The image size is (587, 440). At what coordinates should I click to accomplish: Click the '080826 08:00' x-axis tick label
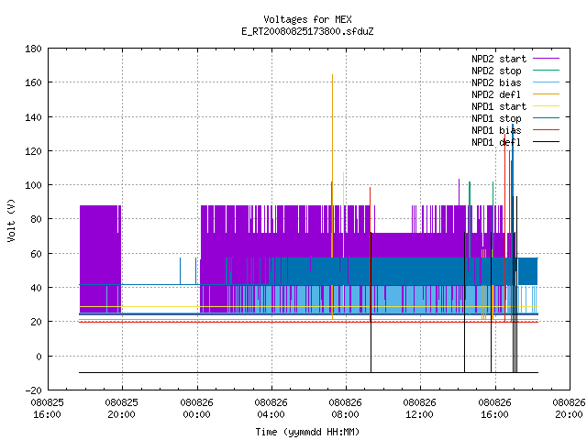click(345, 409)
